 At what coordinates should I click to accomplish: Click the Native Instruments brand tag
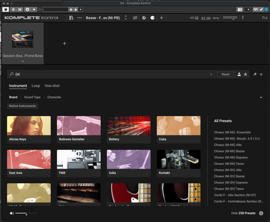[22, 106]
